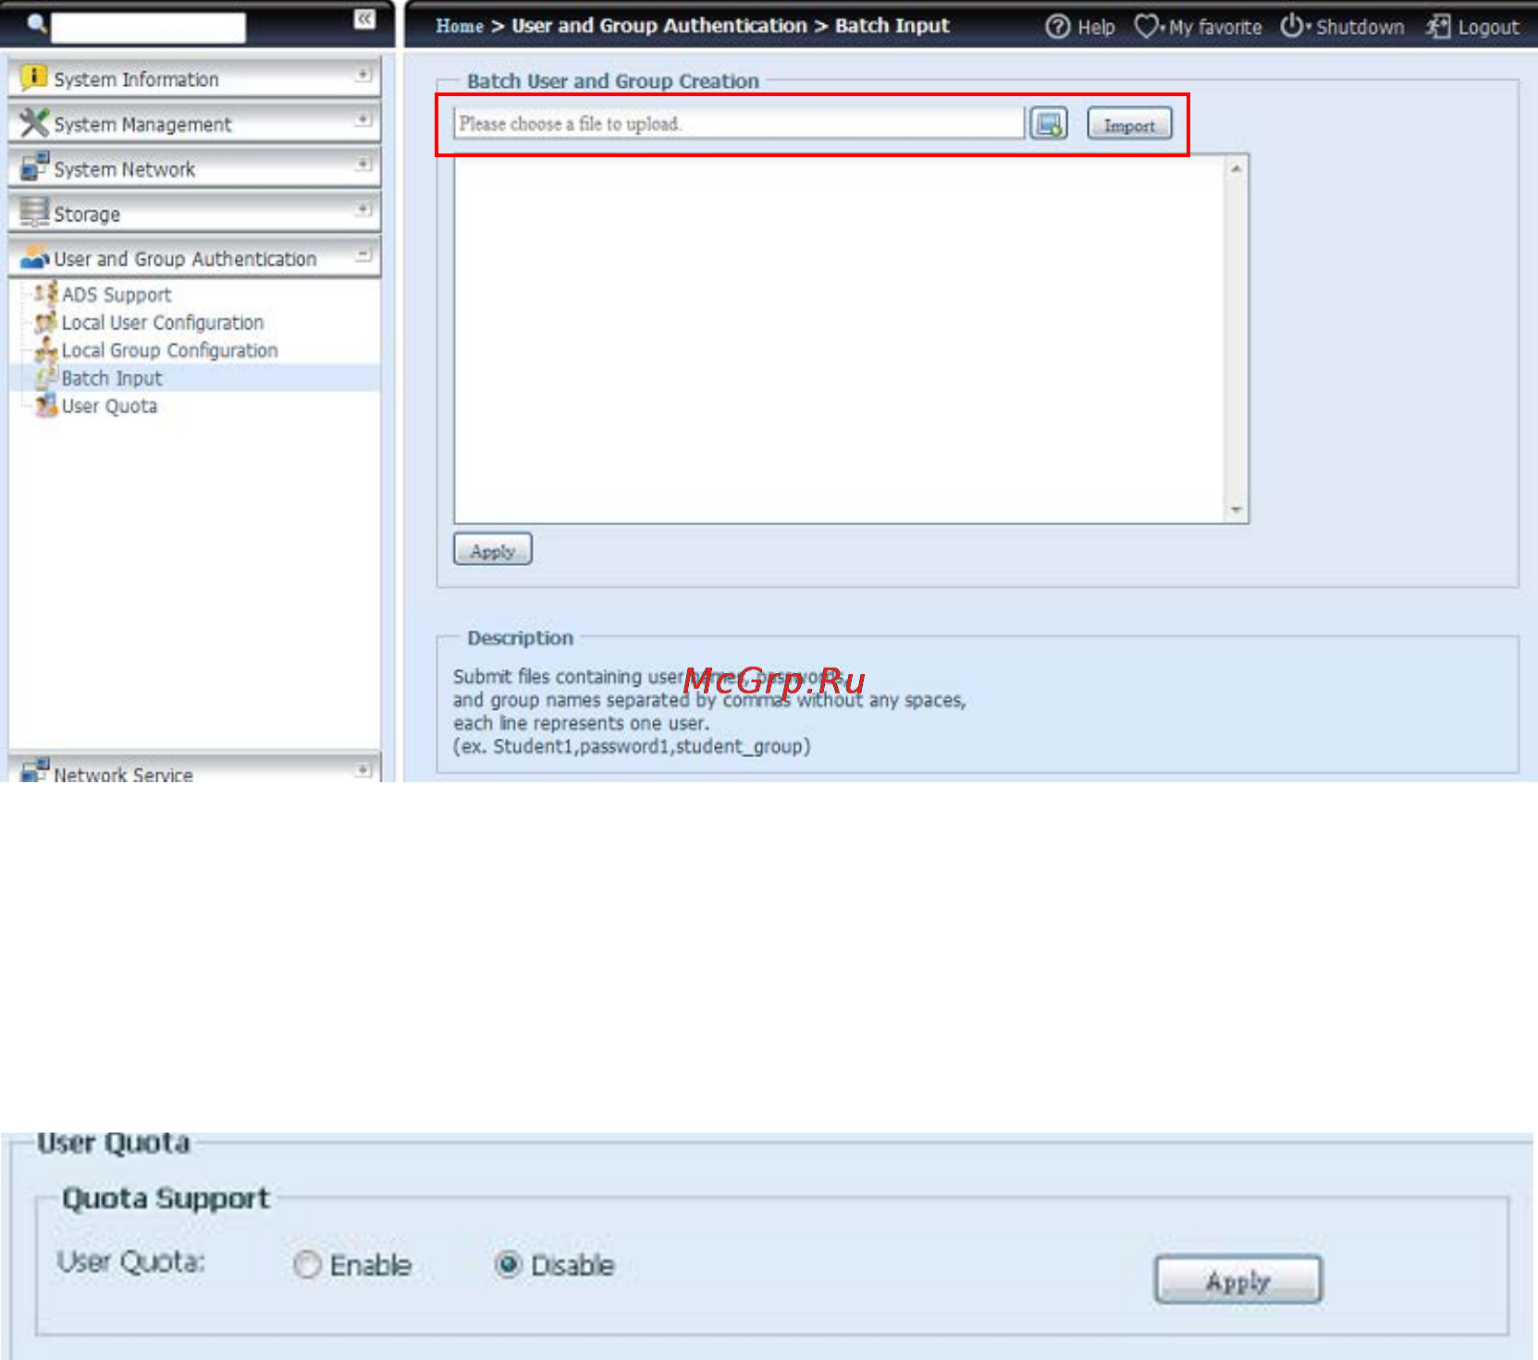Click the System Network icon

coord(34,166)
